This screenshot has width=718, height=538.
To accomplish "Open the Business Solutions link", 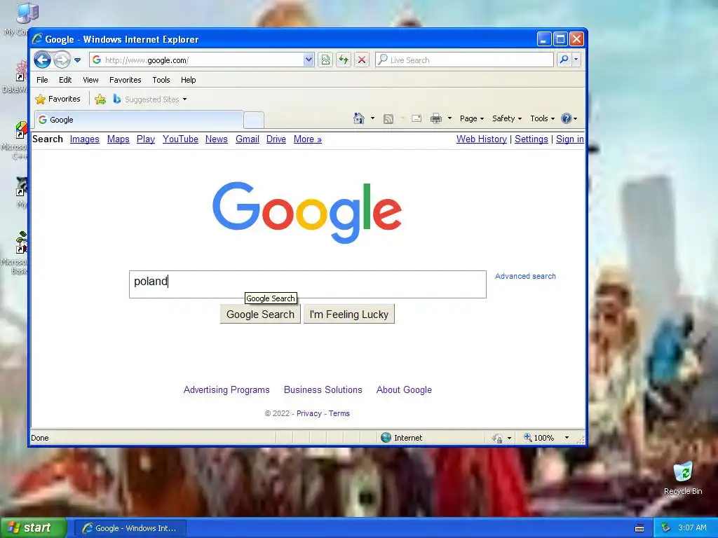I will coord(323,389).
